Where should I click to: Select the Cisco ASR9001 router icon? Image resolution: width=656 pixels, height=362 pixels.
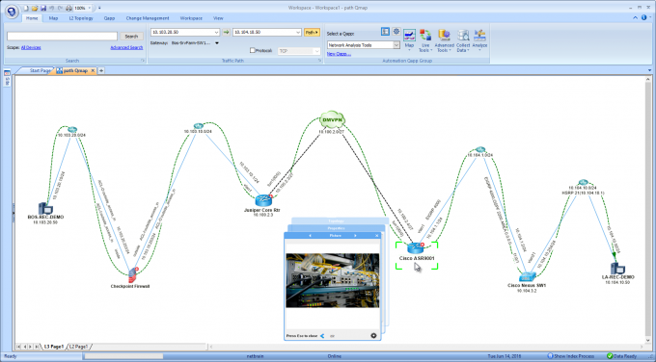click(x=416, y=248)
